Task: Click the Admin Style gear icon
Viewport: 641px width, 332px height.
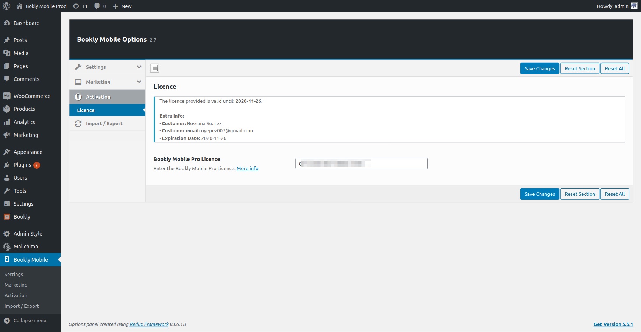Action: [7, 234]
